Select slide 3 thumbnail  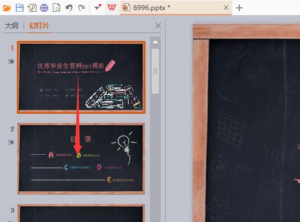pyautogui.click(x=81, y=213)
